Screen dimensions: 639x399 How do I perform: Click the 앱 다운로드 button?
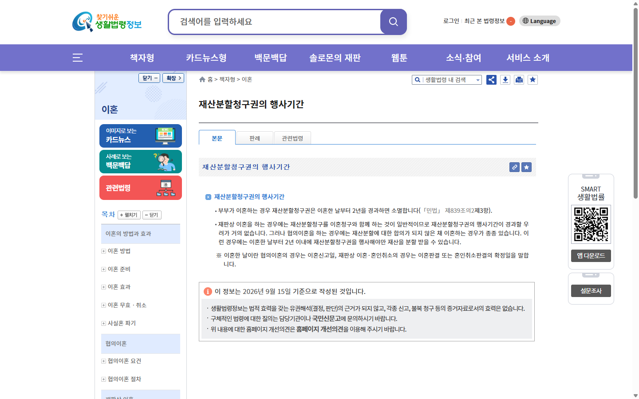pos(591,256)
